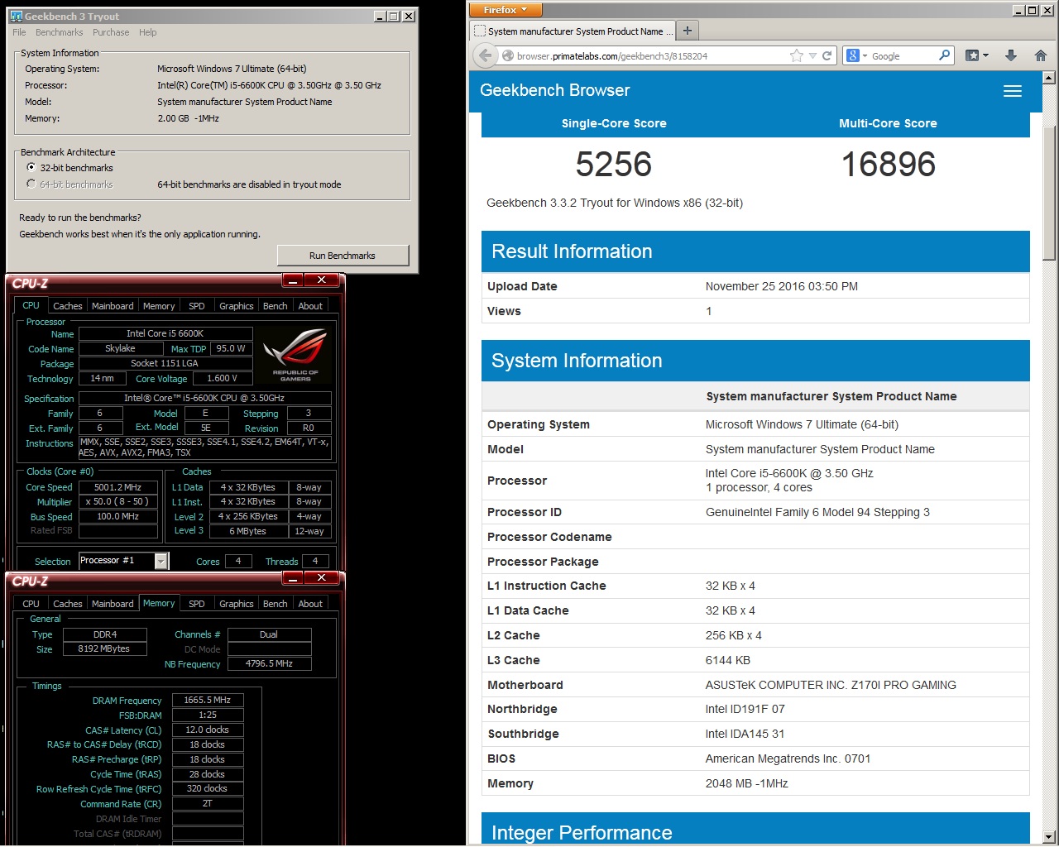Open Caches tab in bottom CPU-Z window
This screenshot has width=1059, height=847.
tap(67, 604)
